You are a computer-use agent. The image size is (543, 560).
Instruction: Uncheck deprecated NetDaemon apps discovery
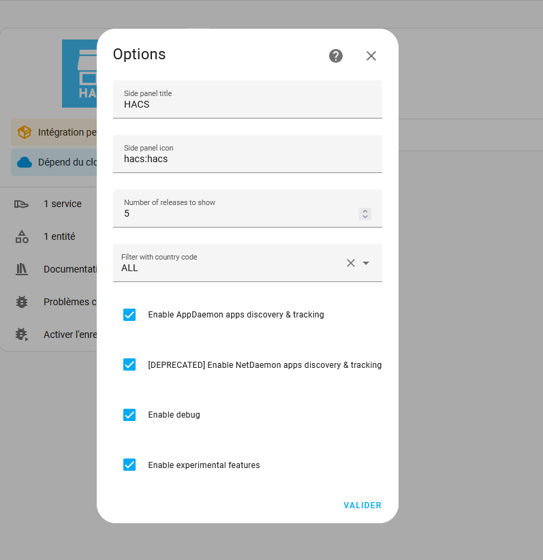[129, 364]
